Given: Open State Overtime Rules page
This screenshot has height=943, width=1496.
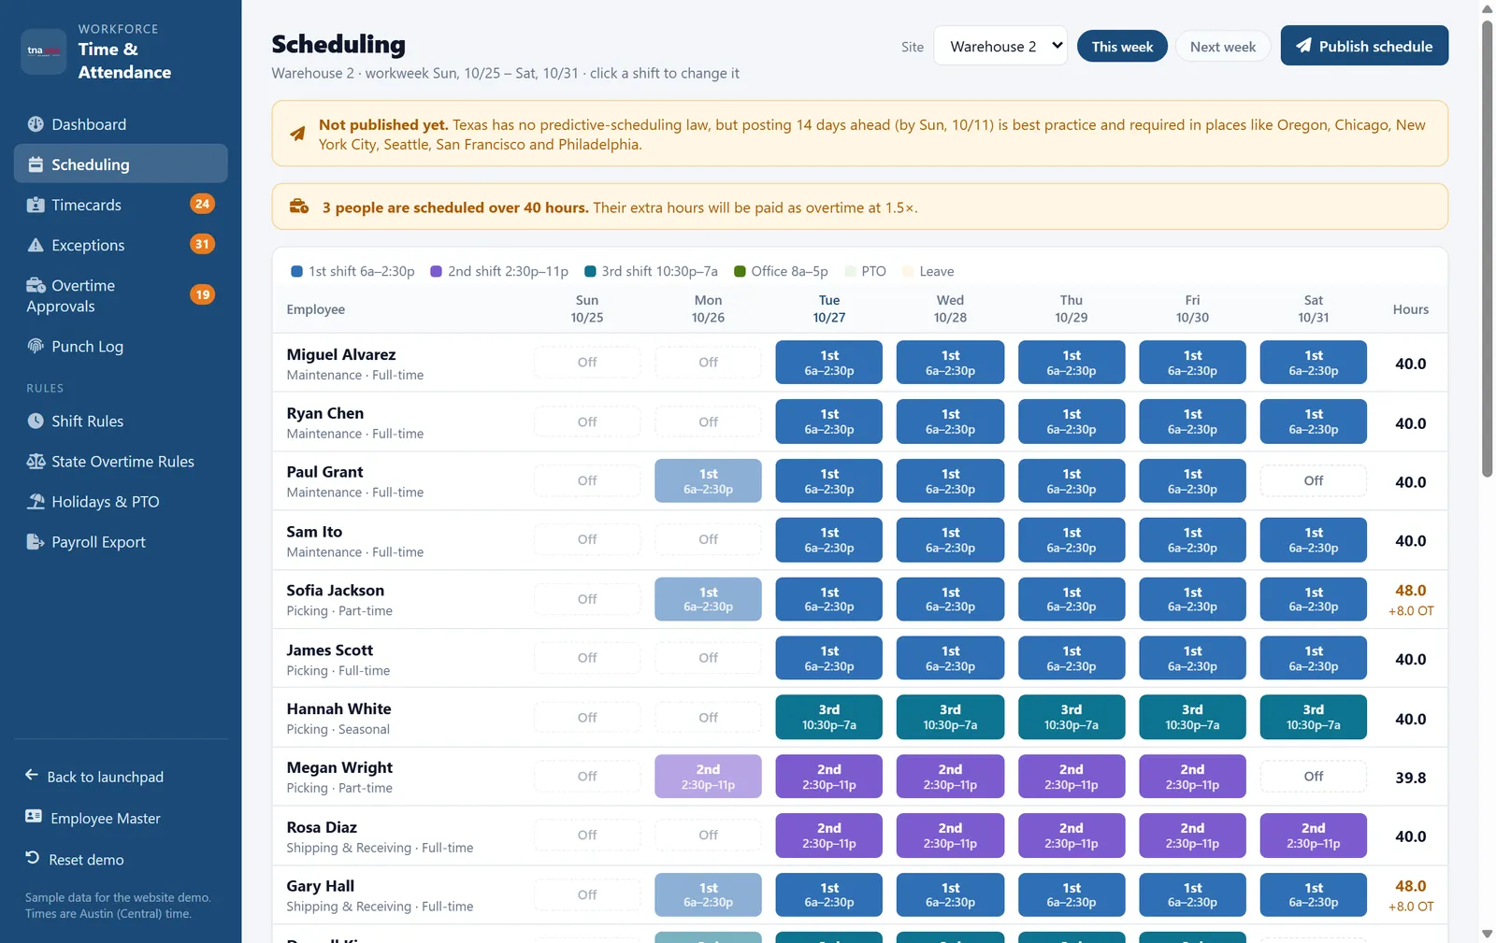Looking at the screenshot, I should [x=121, y=461].
